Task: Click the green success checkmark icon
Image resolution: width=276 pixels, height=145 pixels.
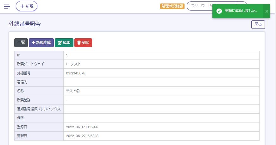Action: [x=219, y=11]
